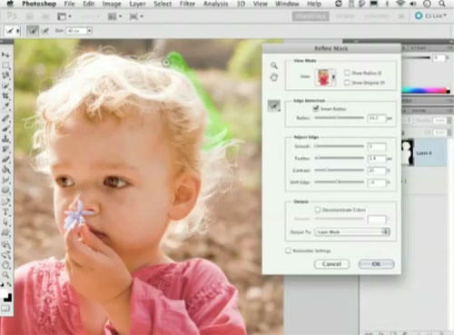Enable the Decontaminate Colors checkbox
Viewport: 454px width, 335px height.
[318, 210]
